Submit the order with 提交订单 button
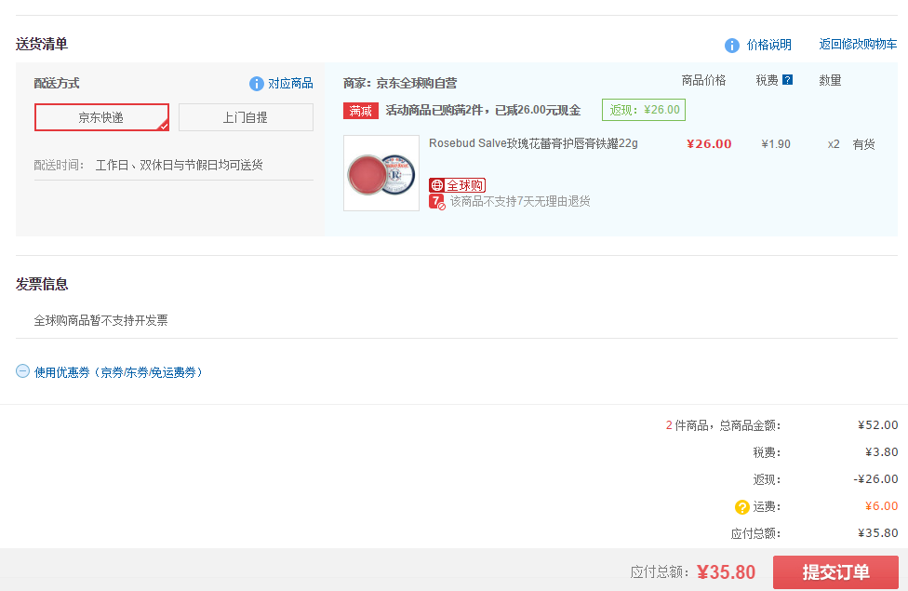The width and height of the screenshot is (908, 591). (835, 571)
